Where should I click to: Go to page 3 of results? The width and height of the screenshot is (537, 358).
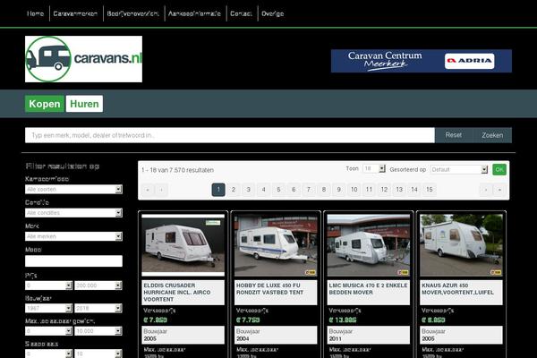[x=249, y=190]
